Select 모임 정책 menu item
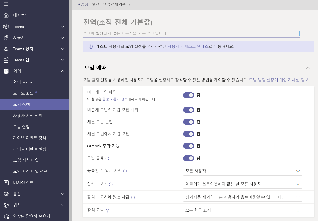The height and width of the screenshot is (221, 318). 35,105
